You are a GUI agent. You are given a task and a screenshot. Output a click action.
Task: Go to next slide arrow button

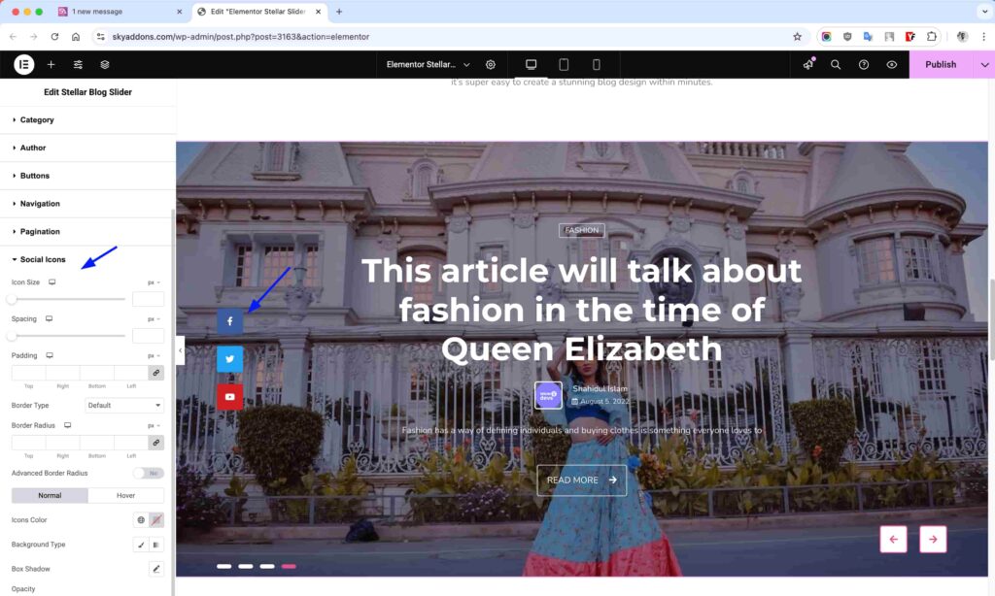933,539
